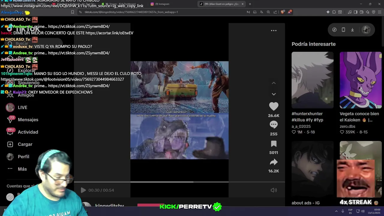
Task: Click the share page icon in address bar
Action: tap(275, 12)
